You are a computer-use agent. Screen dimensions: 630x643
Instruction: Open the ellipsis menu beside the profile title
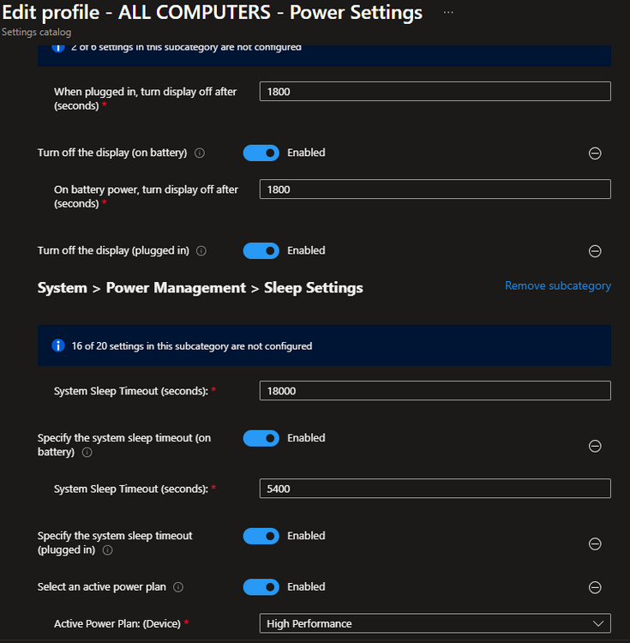pos(448,12)
